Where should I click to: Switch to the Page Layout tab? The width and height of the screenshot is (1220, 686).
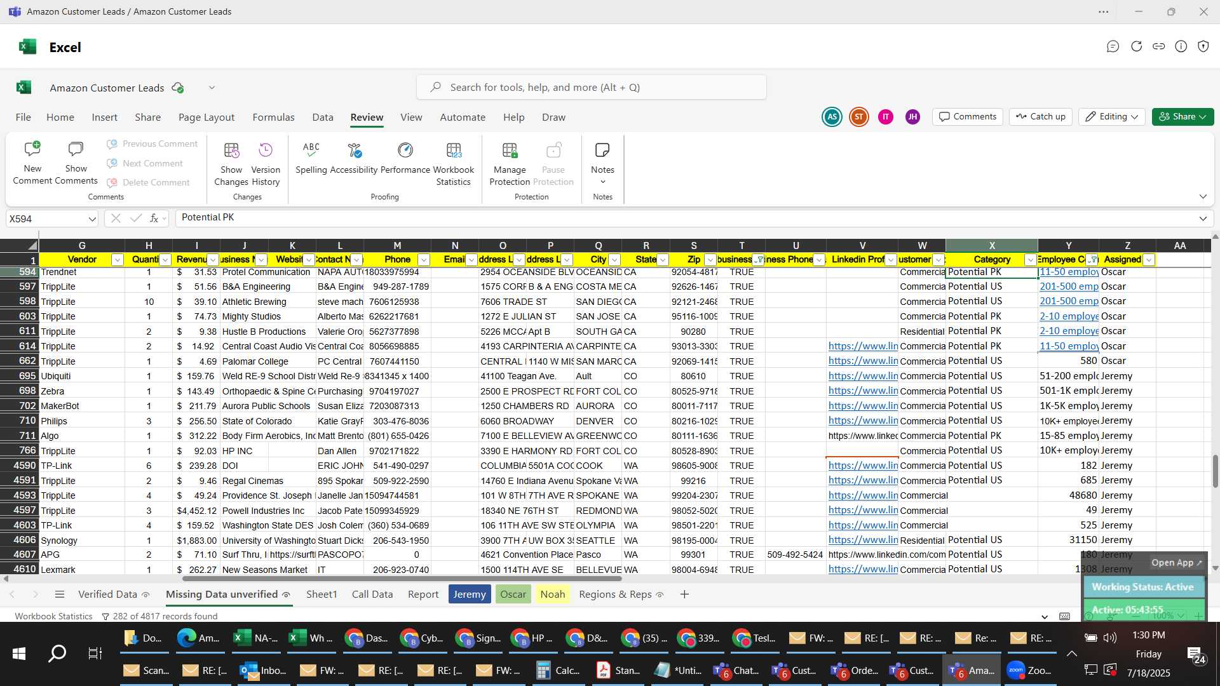[x=207, y=118]
